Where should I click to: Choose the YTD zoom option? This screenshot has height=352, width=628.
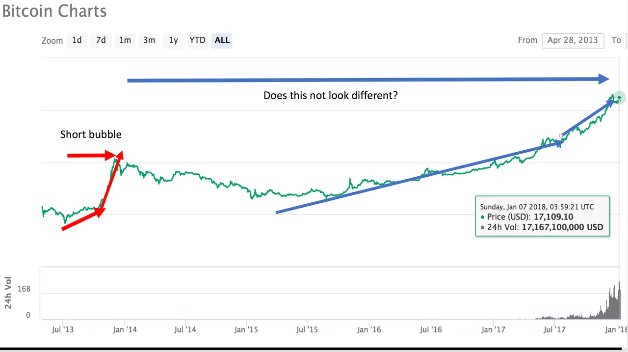197,40
